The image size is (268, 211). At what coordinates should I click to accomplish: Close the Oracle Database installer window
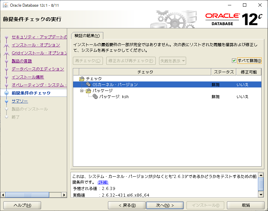tap(260, 5)
